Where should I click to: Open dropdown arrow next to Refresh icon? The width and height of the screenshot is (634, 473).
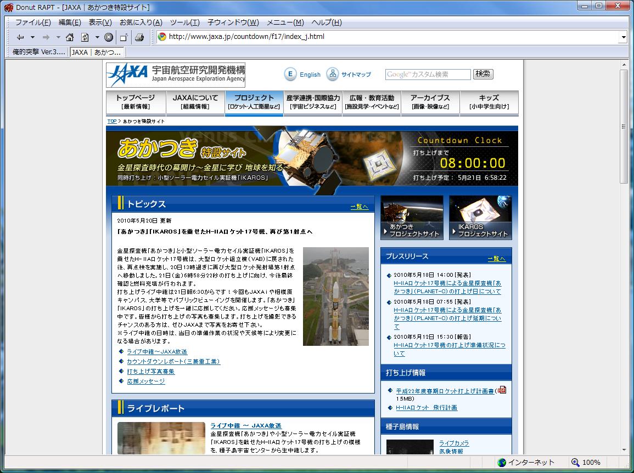point(97,37)
